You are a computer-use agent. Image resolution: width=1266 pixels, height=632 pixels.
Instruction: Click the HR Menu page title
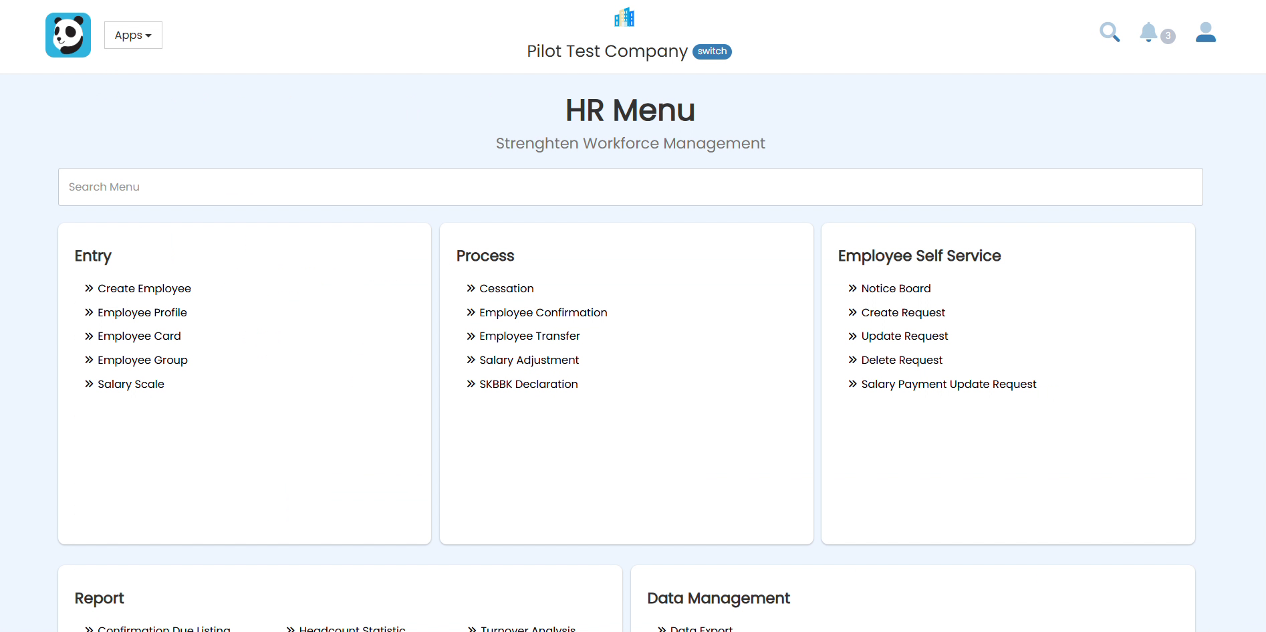[630, 110]
